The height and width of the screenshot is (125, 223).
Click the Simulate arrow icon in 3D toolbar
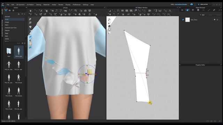tap(30, 11)
